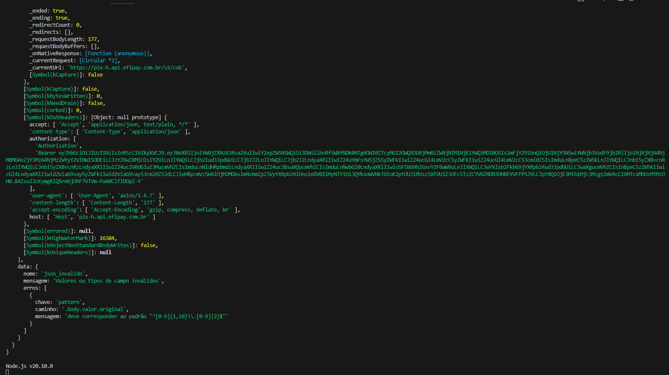669x375 pixels.
Task: Open the https://pix-h.api.efipay.com.br/v2/cob URL link
Action: point(127,68)
